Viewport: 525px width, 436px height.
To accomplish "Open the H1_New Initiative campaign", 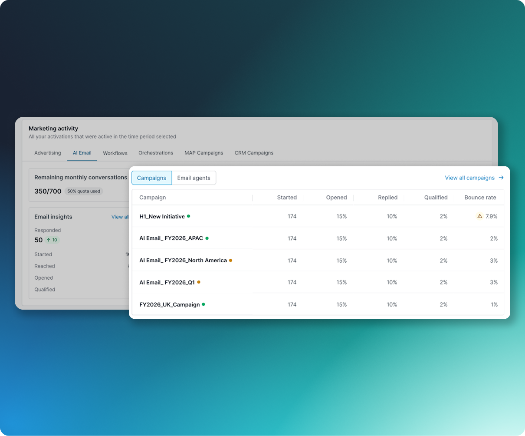I will [163, 215].
